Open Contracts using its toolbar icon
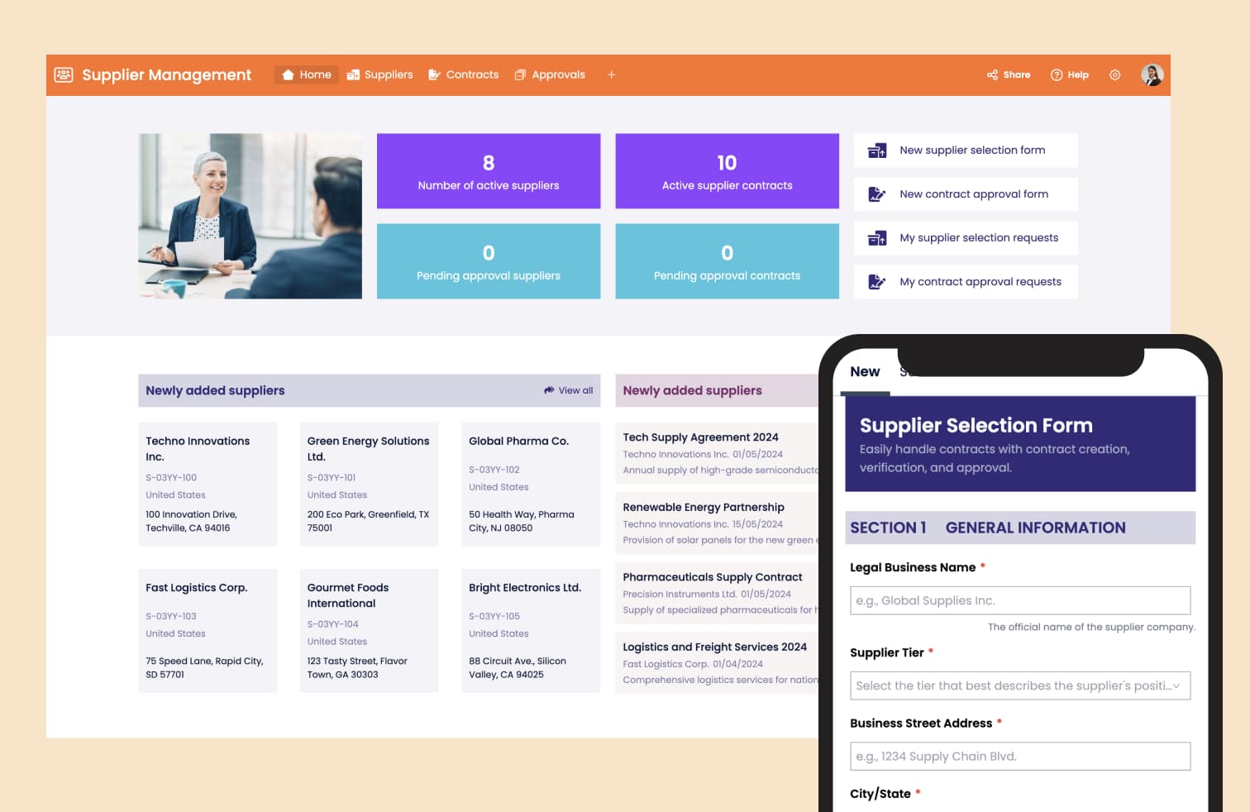This screenshot has height=812, width=1250. point(434,74)
